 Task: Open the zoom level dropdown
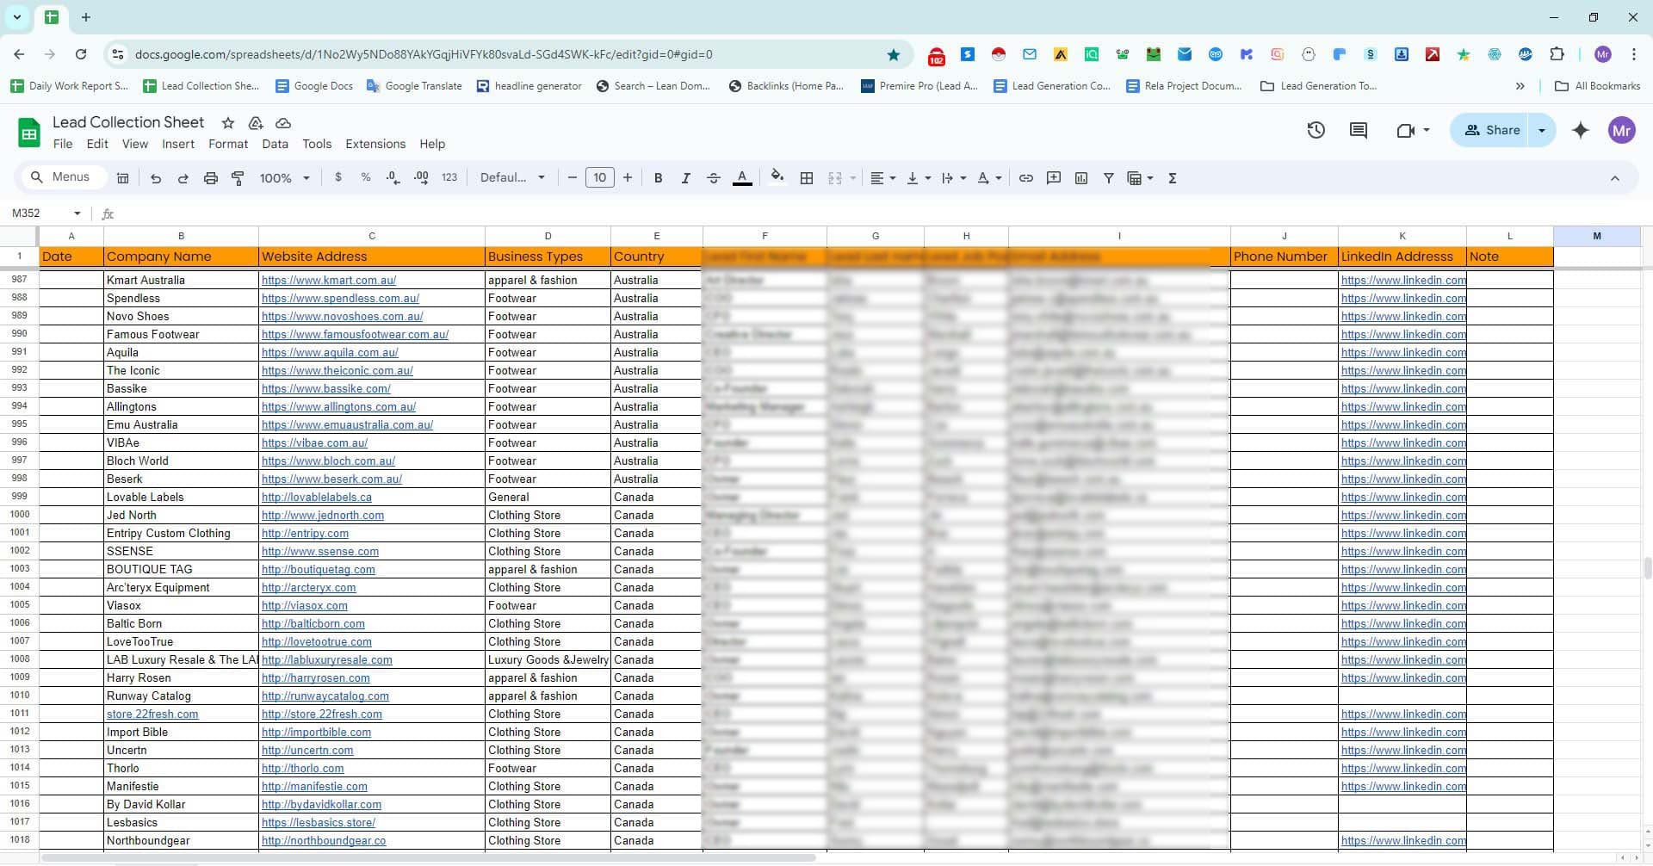click(x=285, y=178)
